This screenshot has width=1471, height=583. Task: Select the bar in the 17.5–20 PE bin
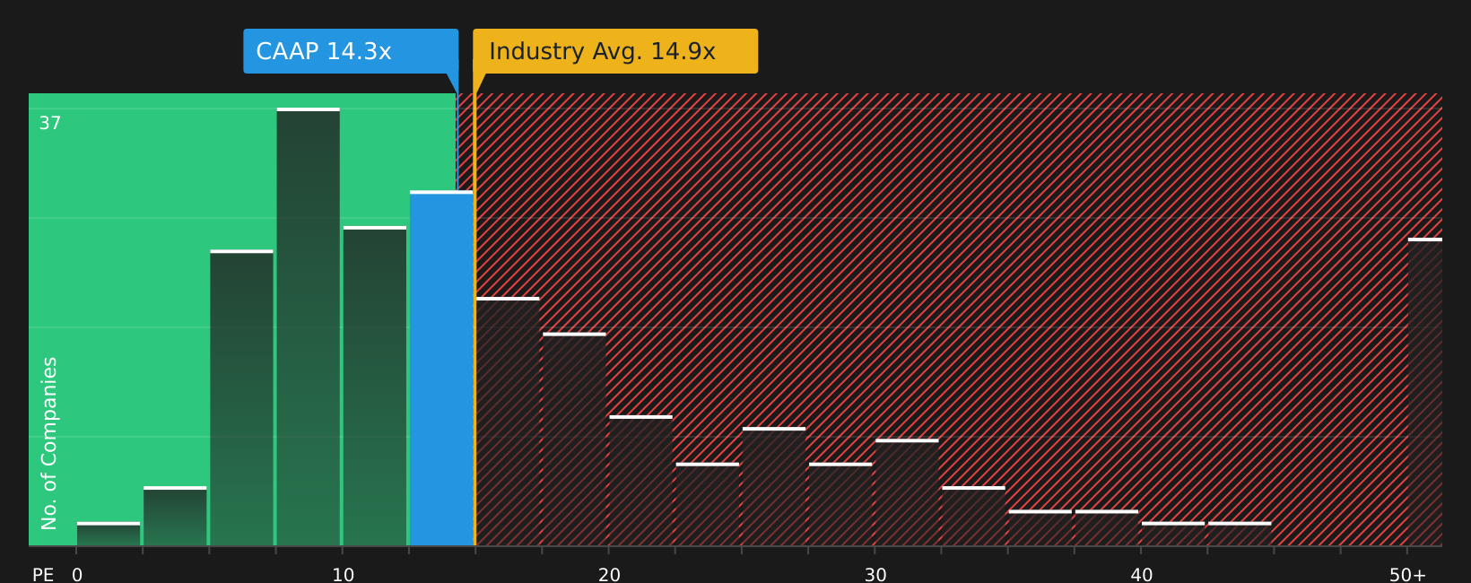pos(574,439)
